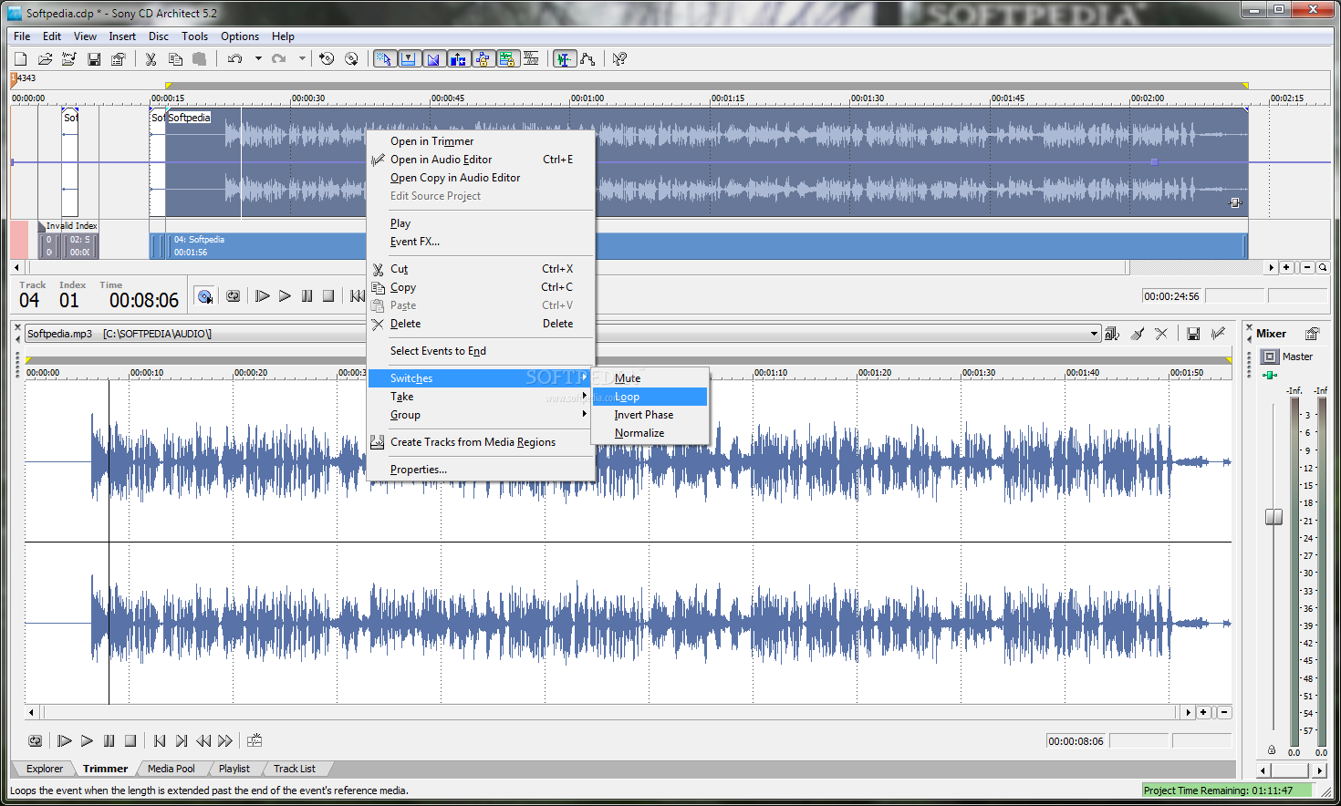
Task: Click the Trimmer fast forward button
Action: (x=225, y=741)
